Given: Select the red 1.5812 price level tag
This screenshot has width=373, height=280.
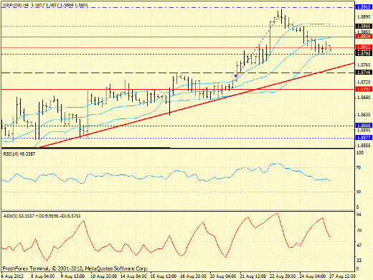Looking at the screenshot, I should point(364,47).
